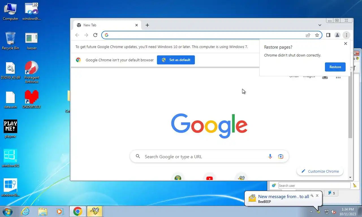Close the BeeBEEP notification balloon
The height and width of the screenshot is (217, 362).
(x=317, y=196)
